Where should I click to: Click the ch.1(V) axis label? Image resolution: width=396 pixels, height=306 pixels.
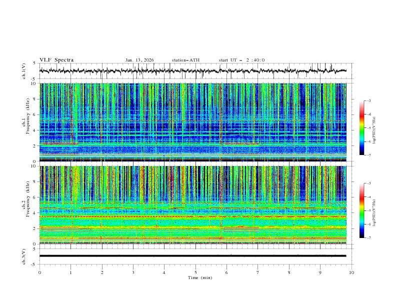pos(24,71)
